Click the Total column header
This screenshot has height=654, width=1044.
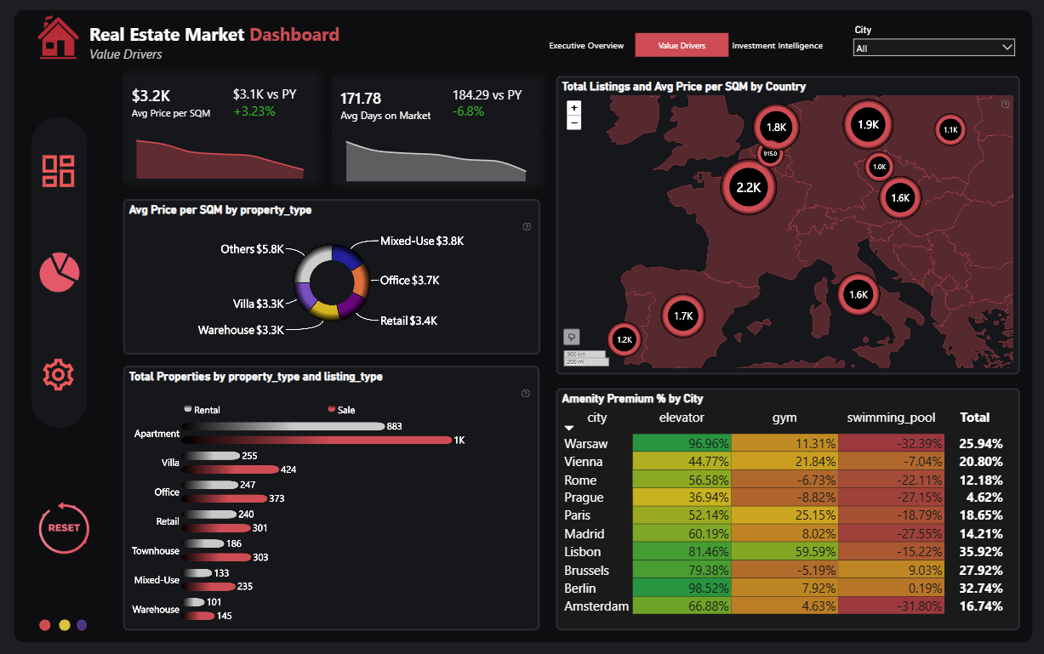[x=974, y=418]
